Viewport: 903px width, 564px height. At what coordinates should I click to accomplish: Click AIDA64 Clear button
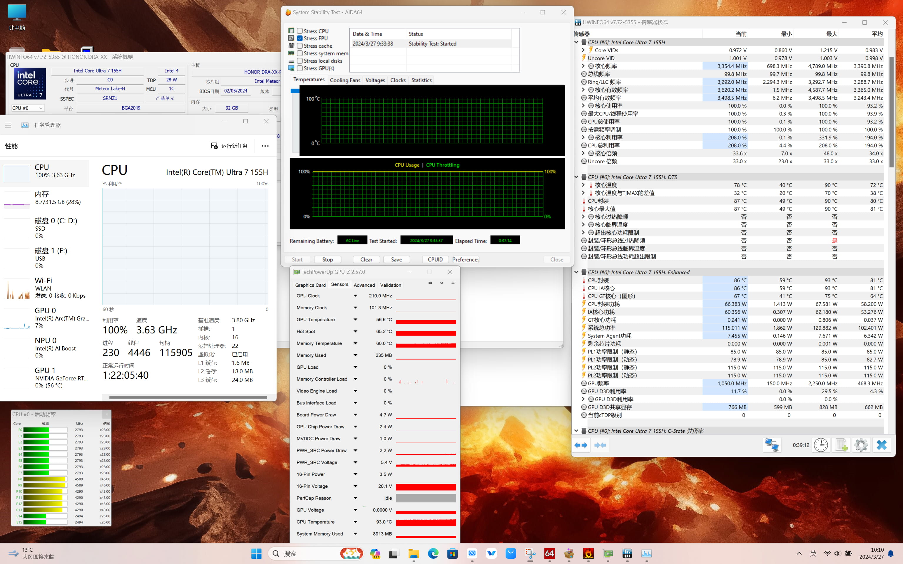tap(367, 260)
